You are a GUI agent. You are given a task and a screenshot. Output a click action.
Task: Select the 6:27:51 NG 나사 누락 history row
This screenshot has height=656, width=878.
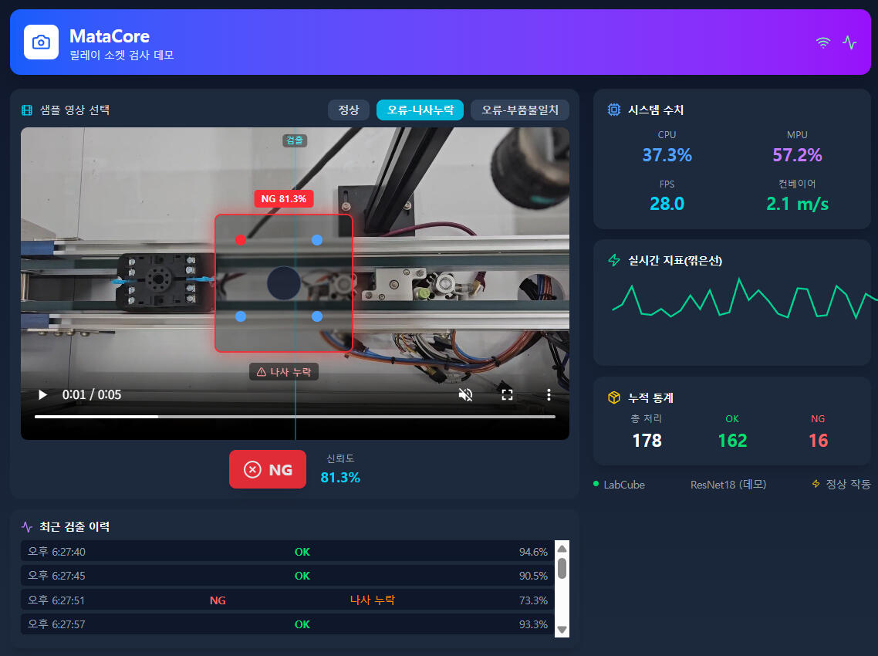pos(287,600)
